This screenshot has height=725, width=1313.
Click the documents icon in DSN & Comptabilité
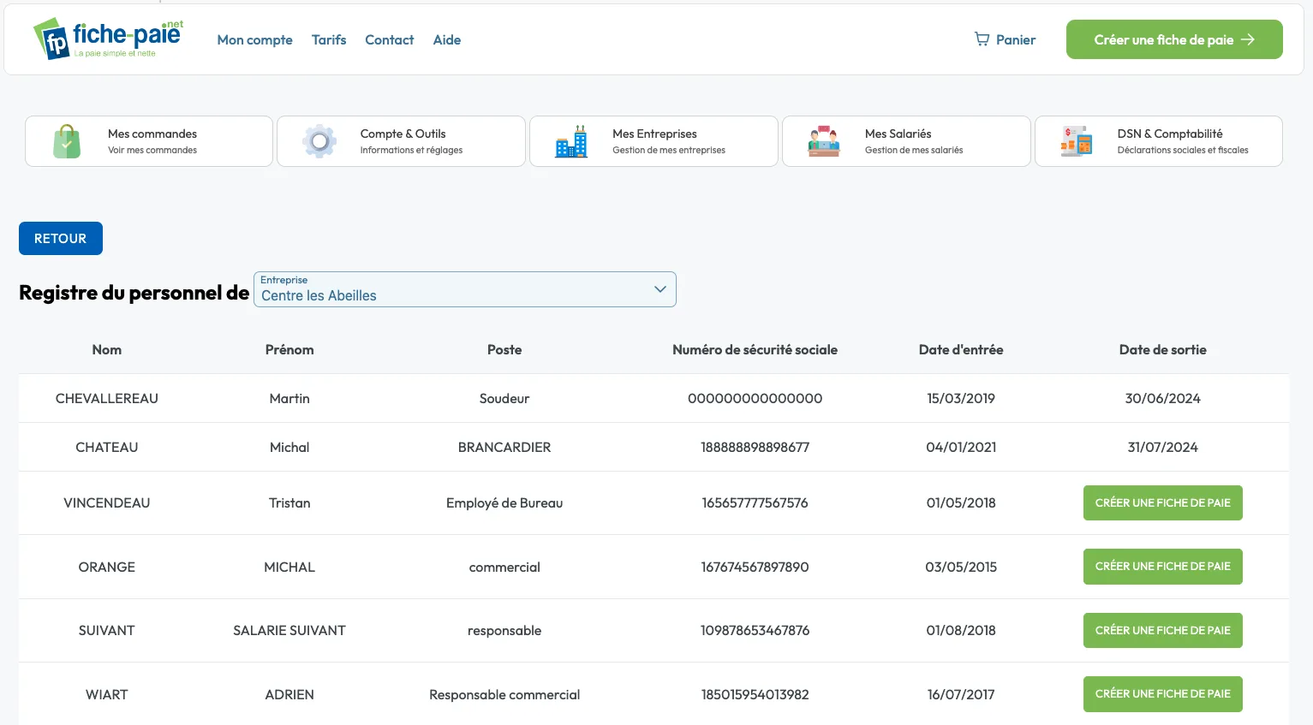[x=1077, y=141]
